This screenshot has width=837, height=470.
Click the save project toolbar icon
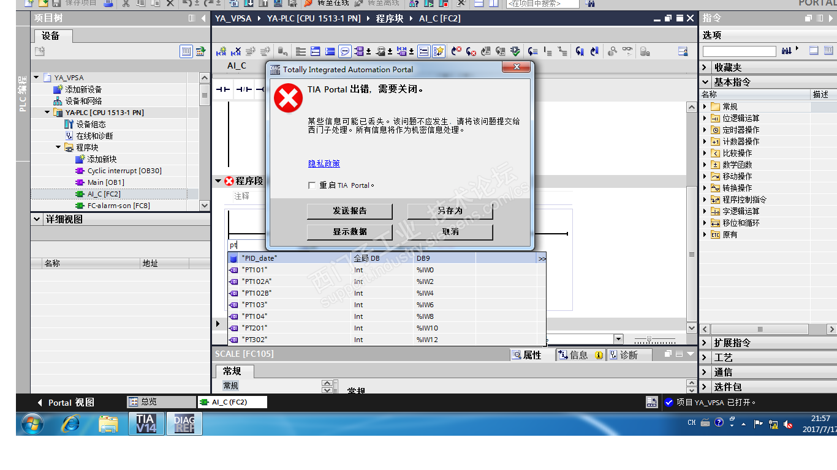(x=56, y=3)
